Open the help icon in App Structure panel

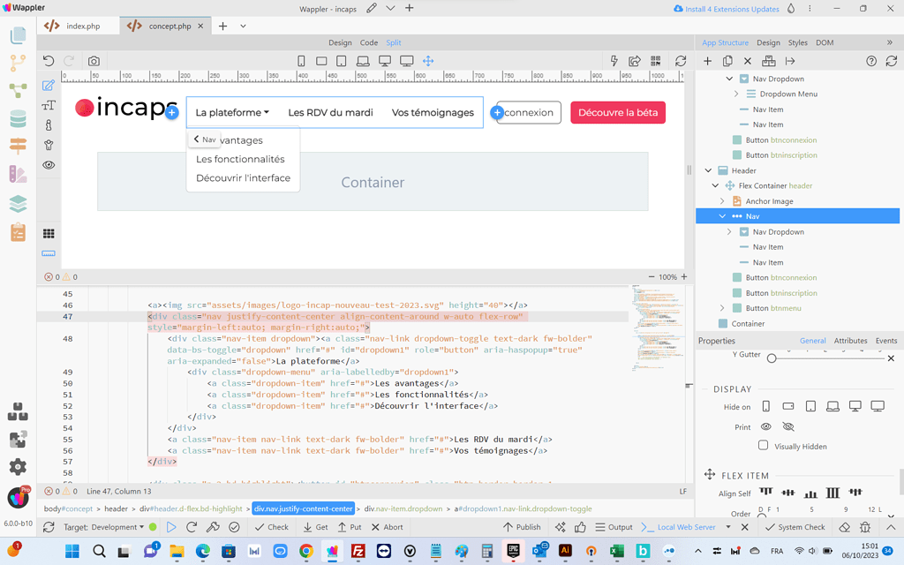871,61
